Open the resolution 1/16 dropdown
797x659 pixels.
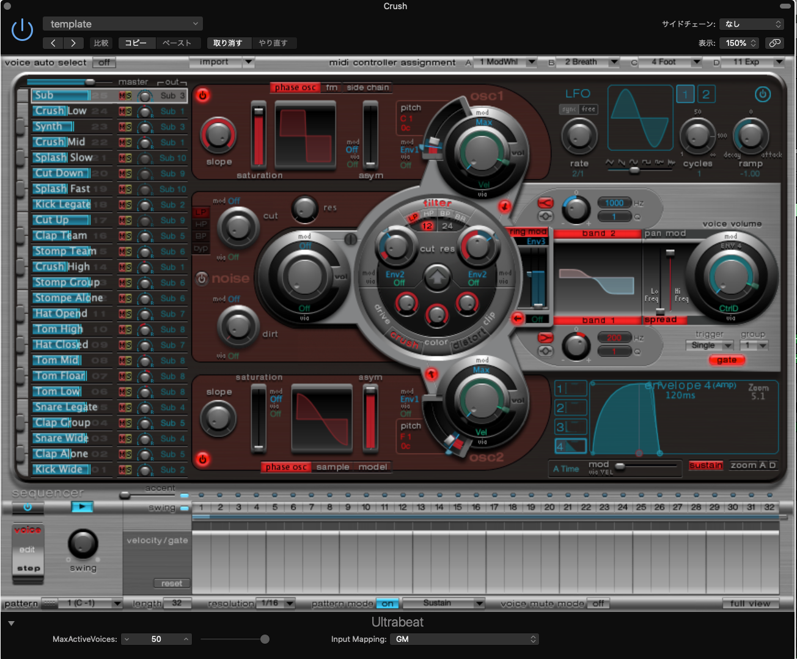[x=275, y=603]
